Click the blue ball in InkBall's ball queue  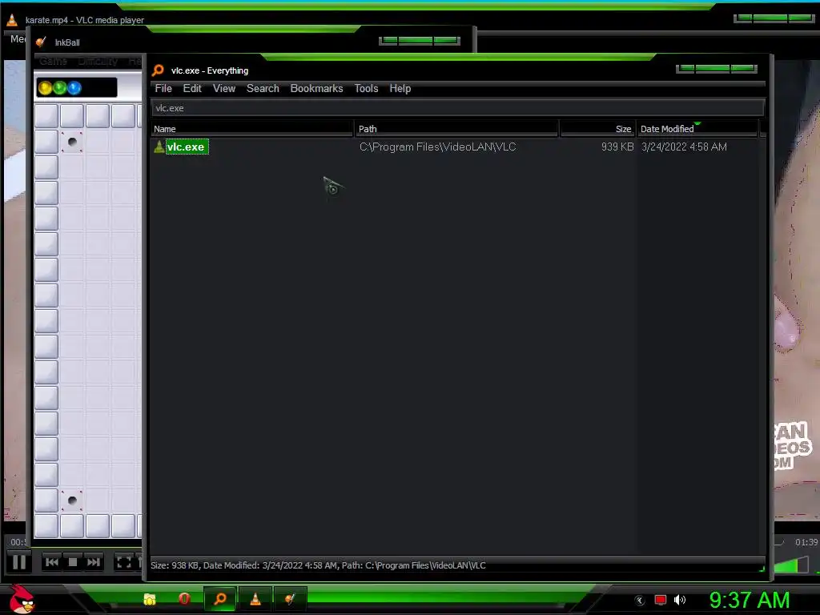(74, 88)
